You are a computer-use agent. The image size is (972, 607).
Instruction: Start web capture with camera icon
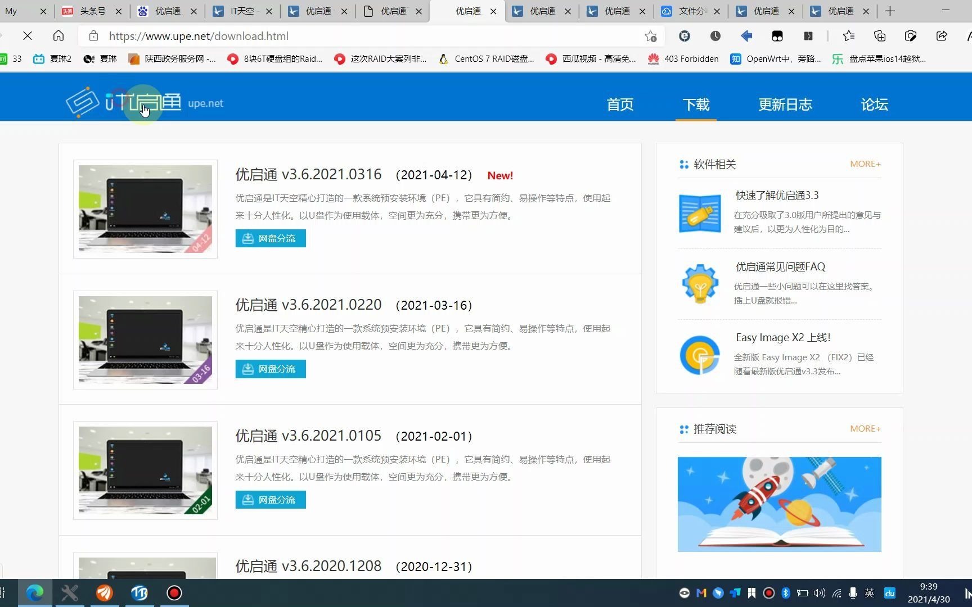coord(911,36)
